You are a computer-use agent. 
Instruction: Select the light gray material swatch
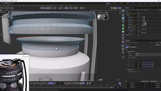coord(100,17)
